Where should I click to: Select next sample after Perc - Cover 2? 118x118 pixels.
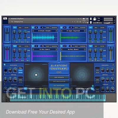[x=56, y=49]
